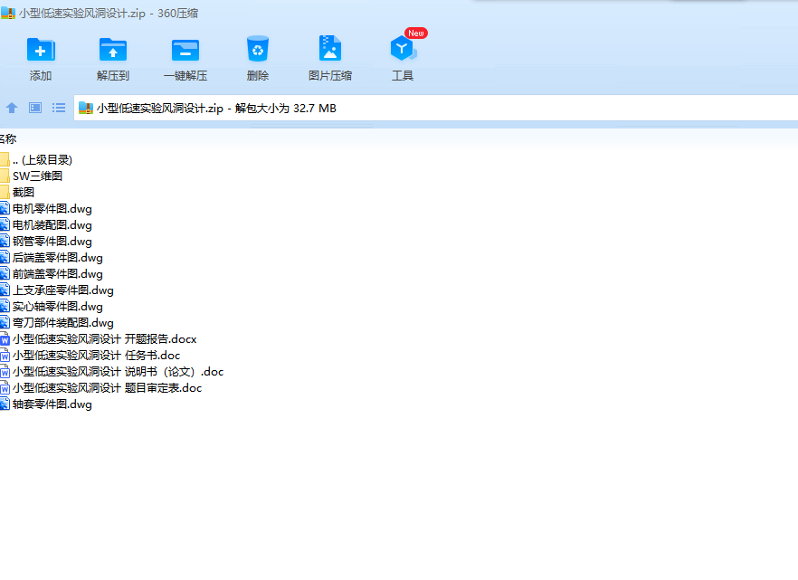Select the .. (上级目录) parent folder row

[43, 160]
